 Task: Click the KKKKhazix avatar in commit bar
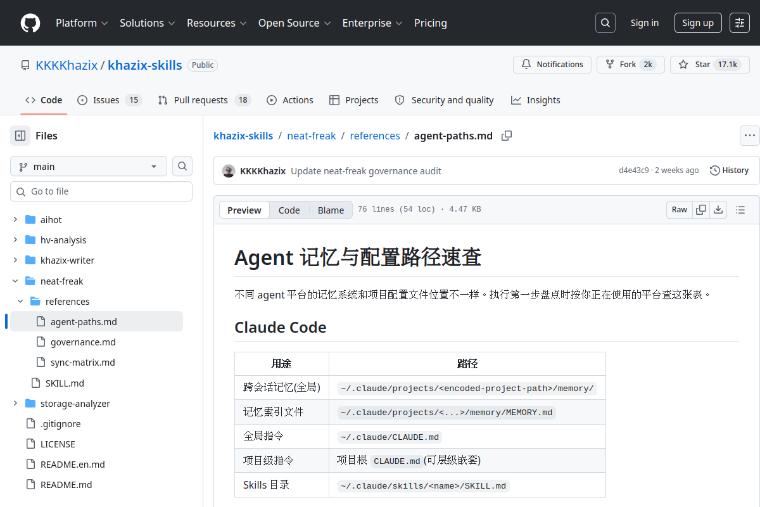229,170
